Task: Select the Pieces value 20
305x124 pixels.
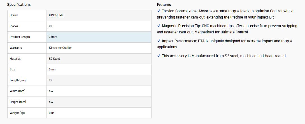Action: pyautogui.click(x=50, y=26)
